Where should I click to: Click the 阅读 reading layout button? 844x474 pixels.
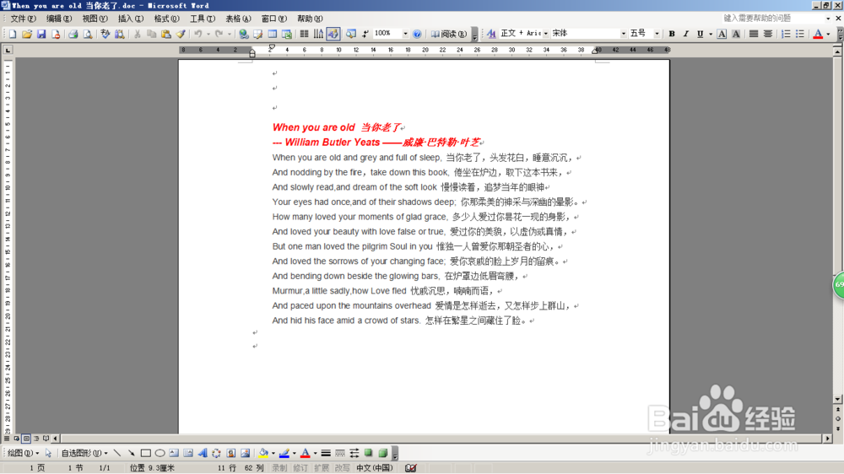[x=448, y=34]
